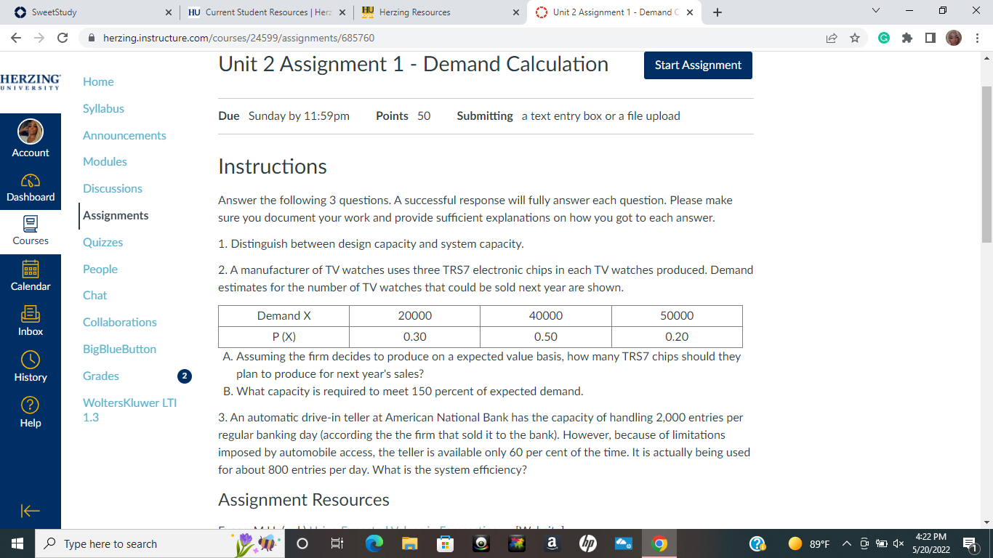
Task: Open Chrome extensions puzzle icon
Action: point(906,38)
